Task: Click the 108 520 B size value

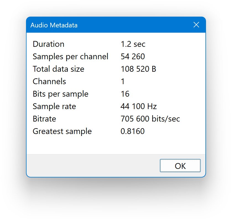Action: (138, 69)
